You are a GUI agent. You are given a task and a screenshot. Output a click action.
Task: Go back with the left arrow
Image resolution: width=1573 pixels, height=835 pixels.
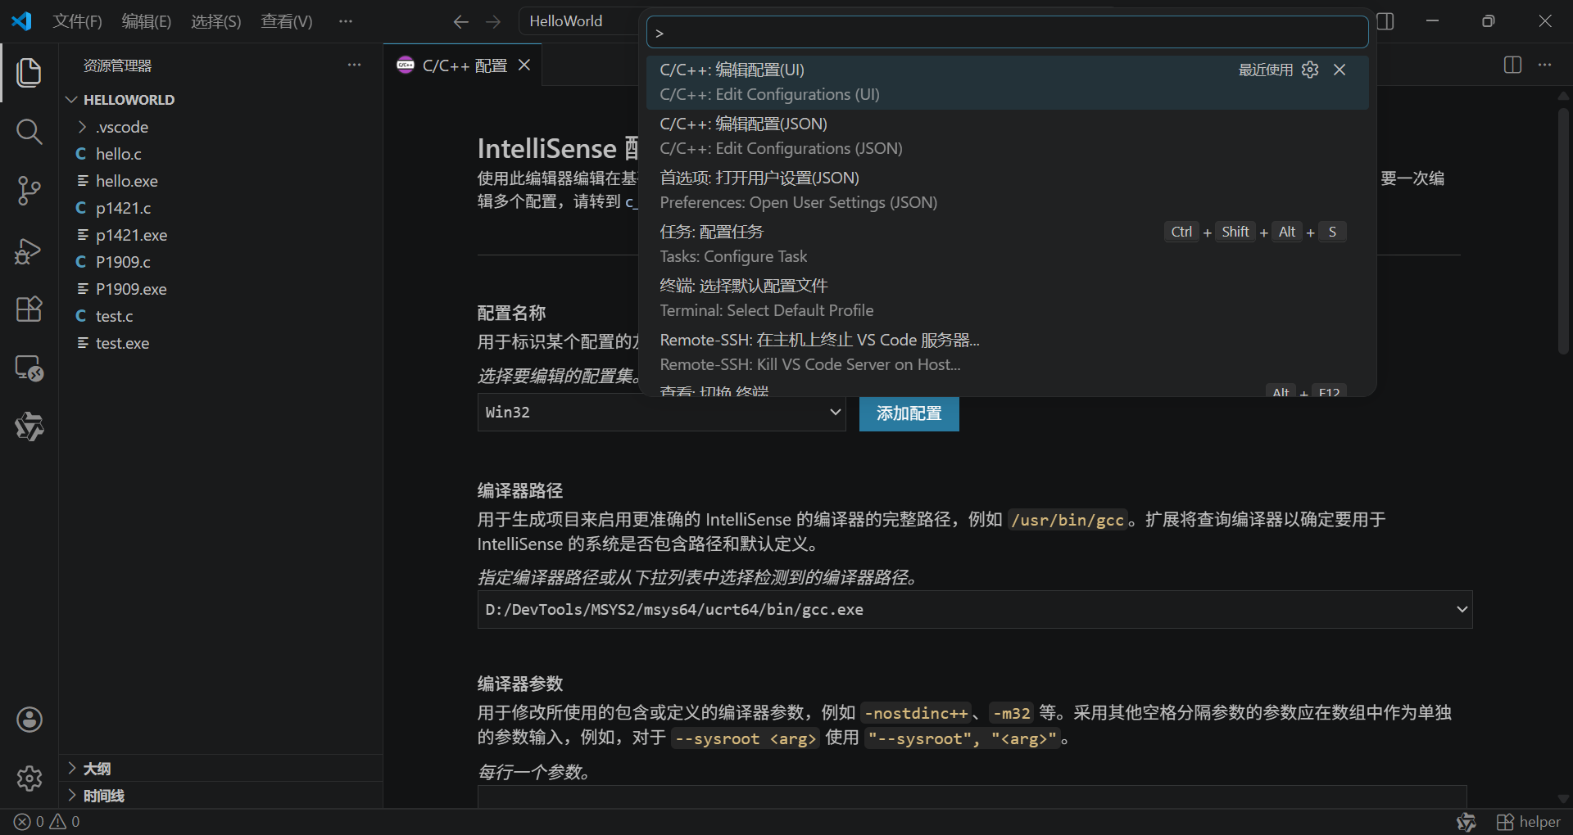point(461,21)
